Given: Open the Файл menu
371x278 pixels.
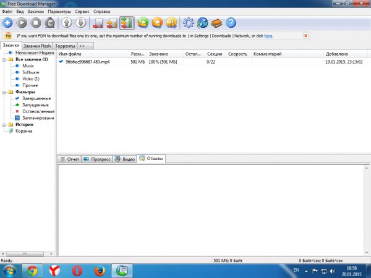Looking at the screenshot, I should pyautogui.click(x=7, y=11).
